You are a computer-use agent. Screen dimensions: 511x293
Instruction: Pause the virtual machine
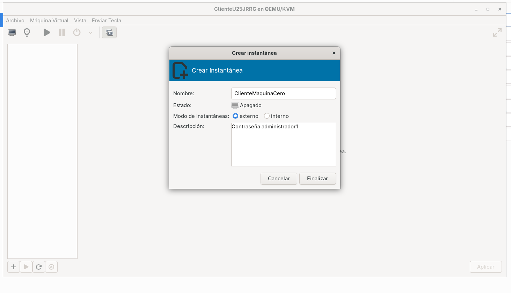pyautogui.click(x=62, y=33)
